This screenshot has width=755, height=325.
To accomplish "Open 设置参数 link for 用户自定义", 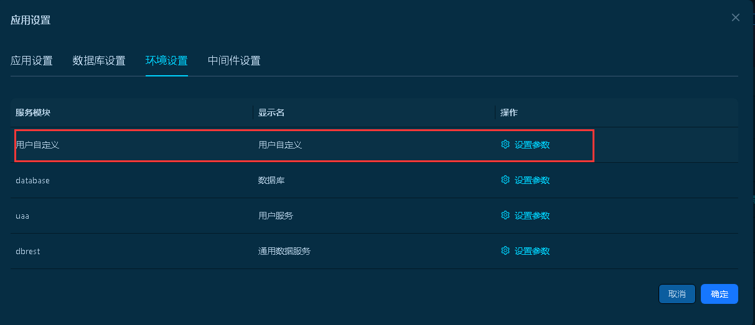I will tap(532, 145).
